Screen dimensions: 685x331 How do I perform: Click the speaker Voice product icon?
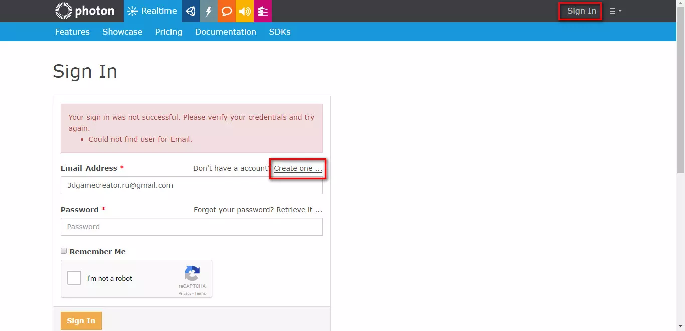245,11
